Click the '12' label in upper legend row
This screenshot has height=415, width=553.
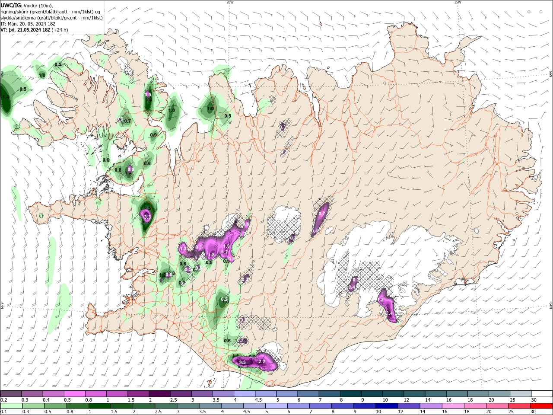407,400
